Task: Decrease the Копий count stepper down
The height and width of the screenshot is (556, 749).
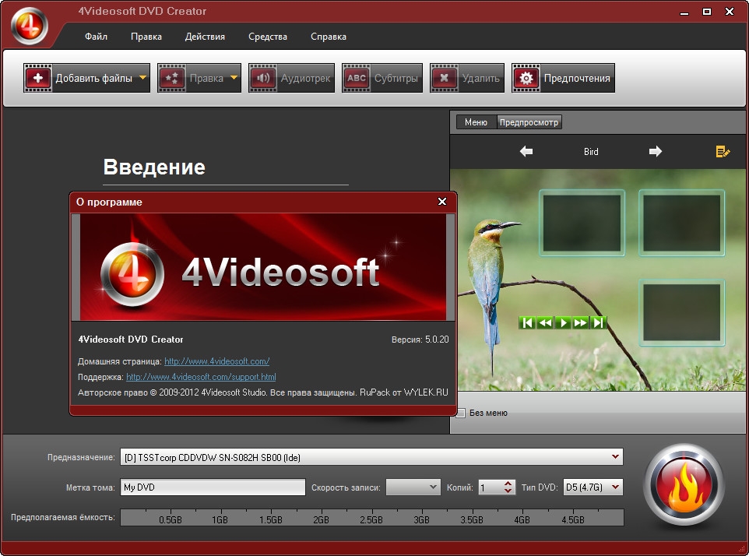Action: 508,491
